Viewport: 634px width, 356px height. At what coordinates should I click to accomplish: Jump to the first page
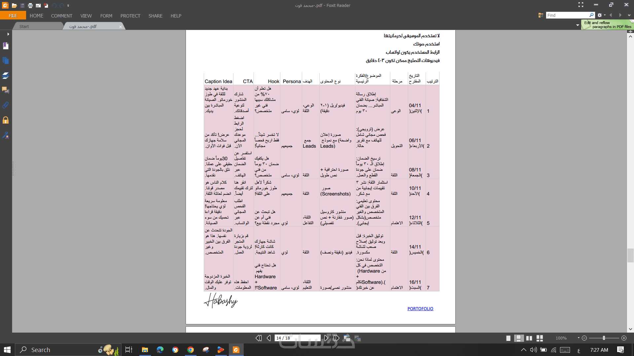point(259,338)
